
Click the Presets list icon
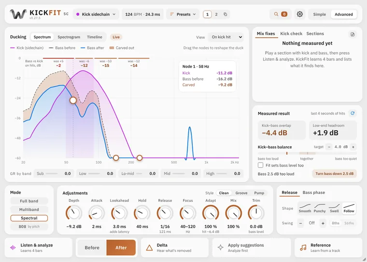(x=172, y=14)
